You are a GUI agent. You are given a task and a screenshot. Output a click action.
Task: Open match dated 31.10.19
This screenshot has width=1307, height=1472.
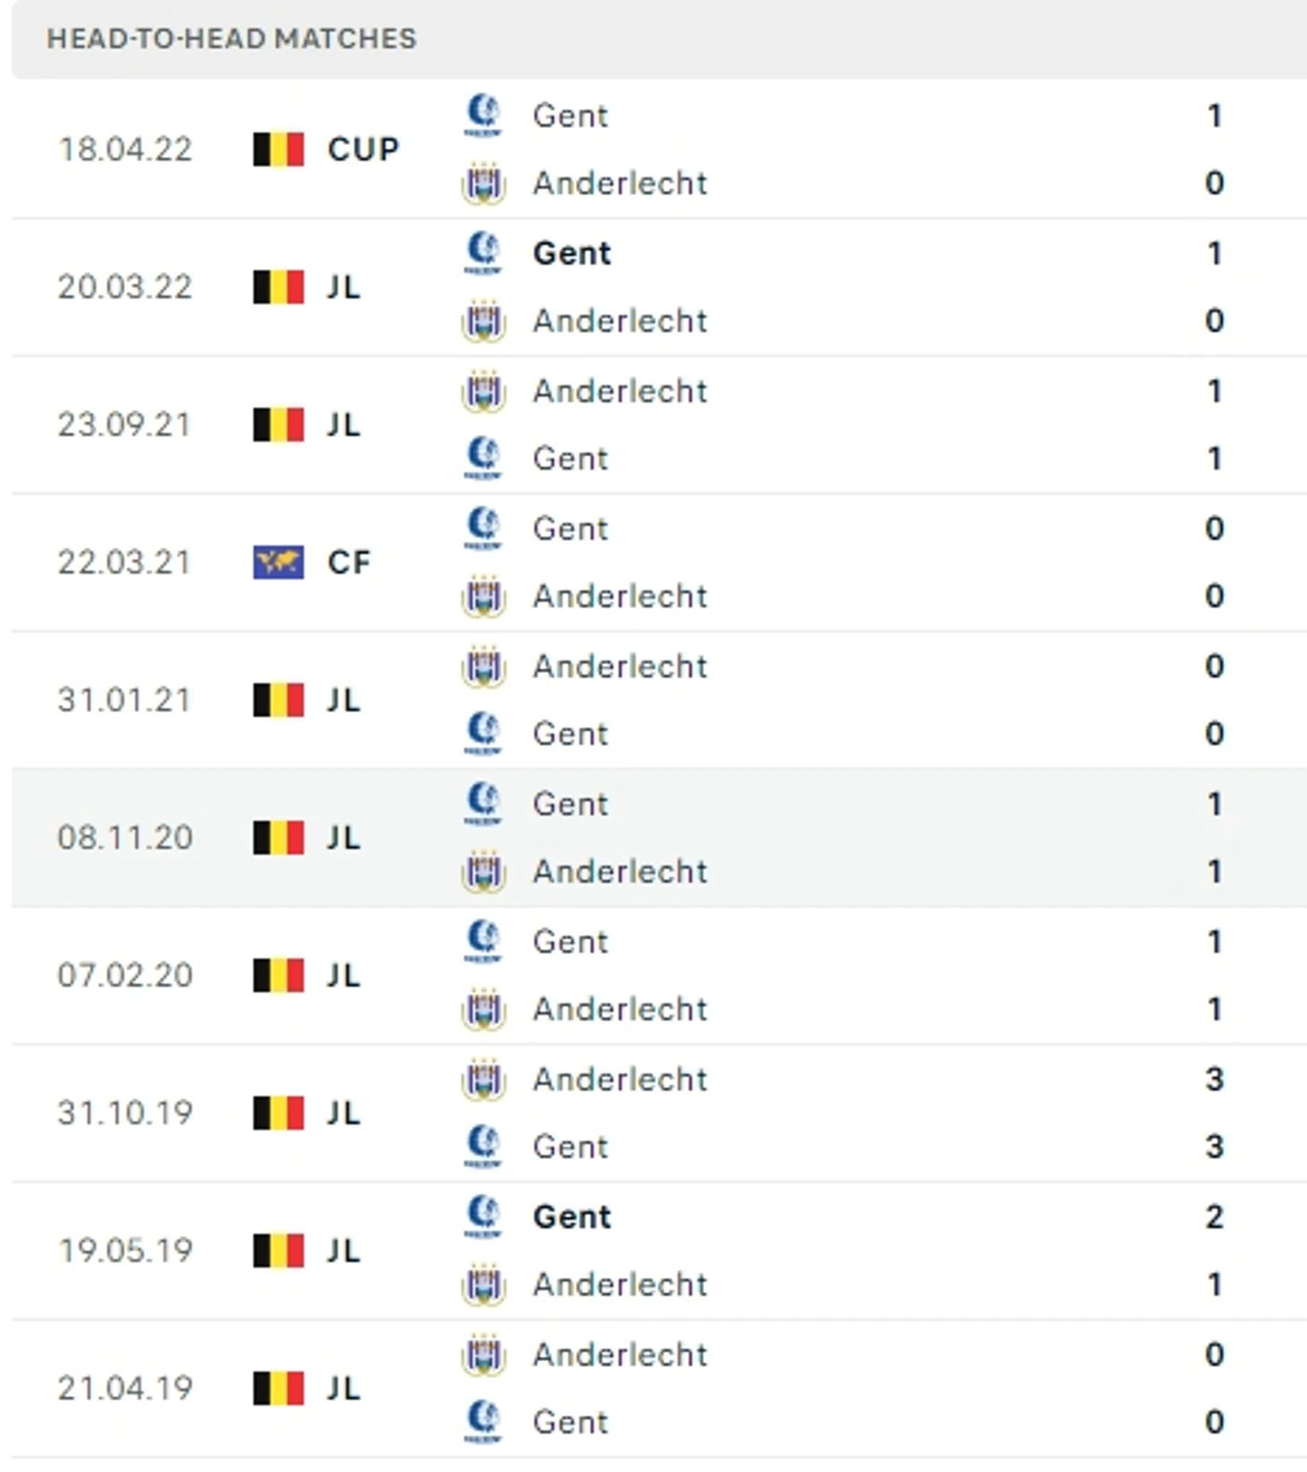[x=659, y=1113]
